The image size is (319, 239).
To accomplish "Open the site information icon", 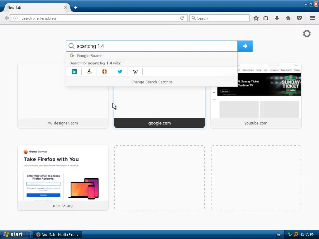I will click(16, 18).
